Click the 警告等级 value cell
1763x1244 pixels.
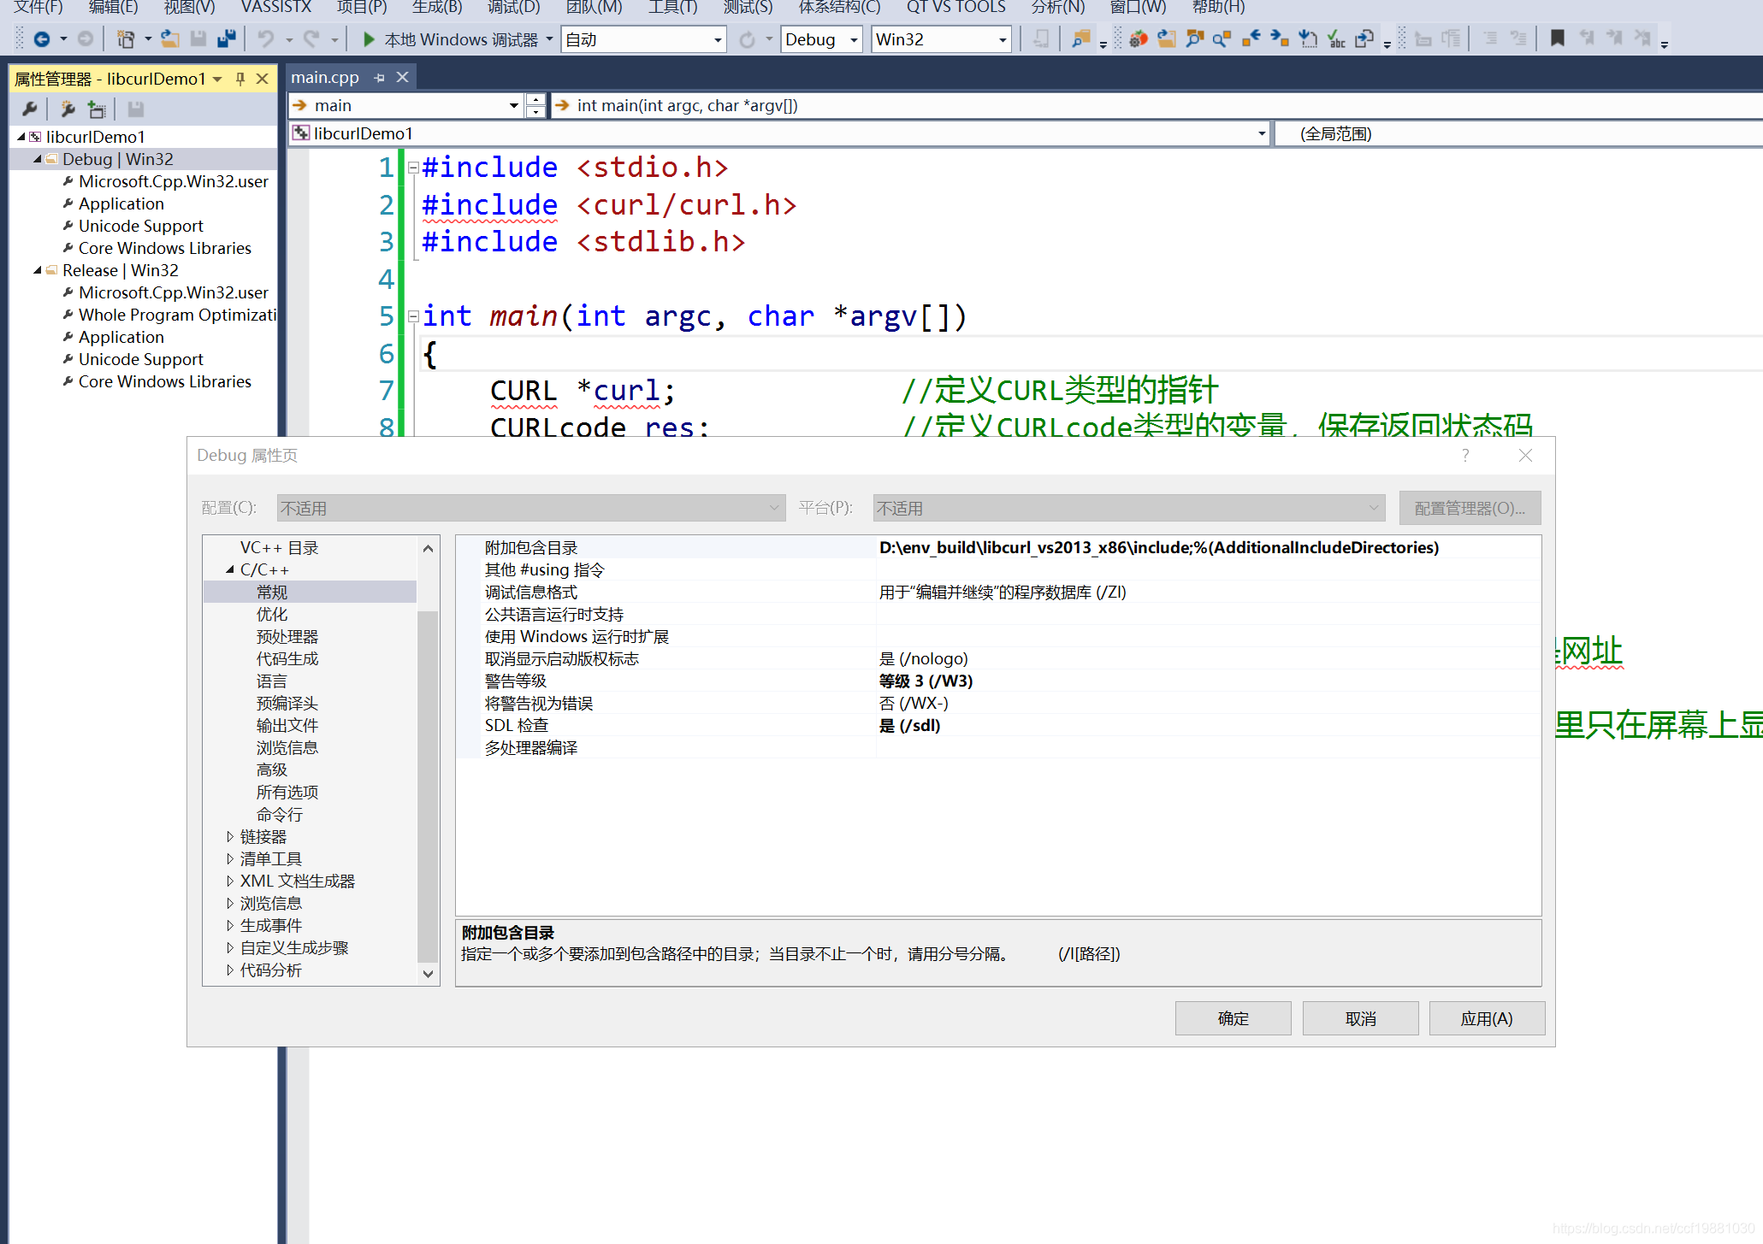[x=1208, y=681]
